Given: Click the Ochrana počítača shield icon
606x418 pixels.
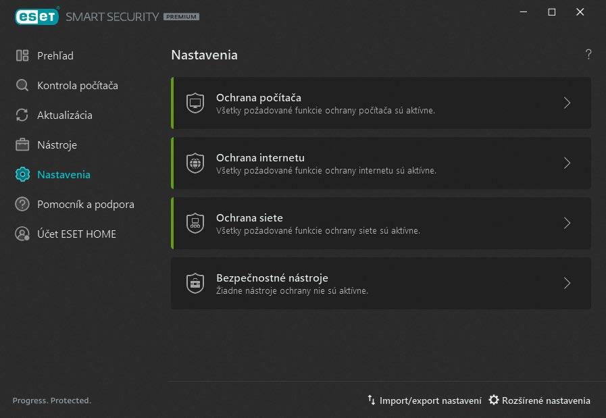Looking at the screenshot, I should point(195,103).
